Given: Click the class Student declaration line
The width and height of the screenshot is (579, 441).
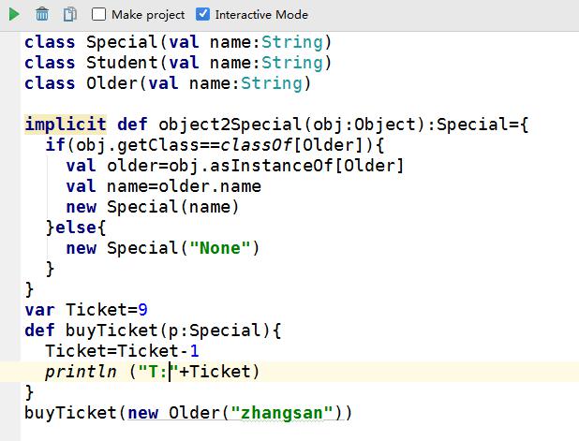Looking at the screenshot, I should click(x=178, y=63).
